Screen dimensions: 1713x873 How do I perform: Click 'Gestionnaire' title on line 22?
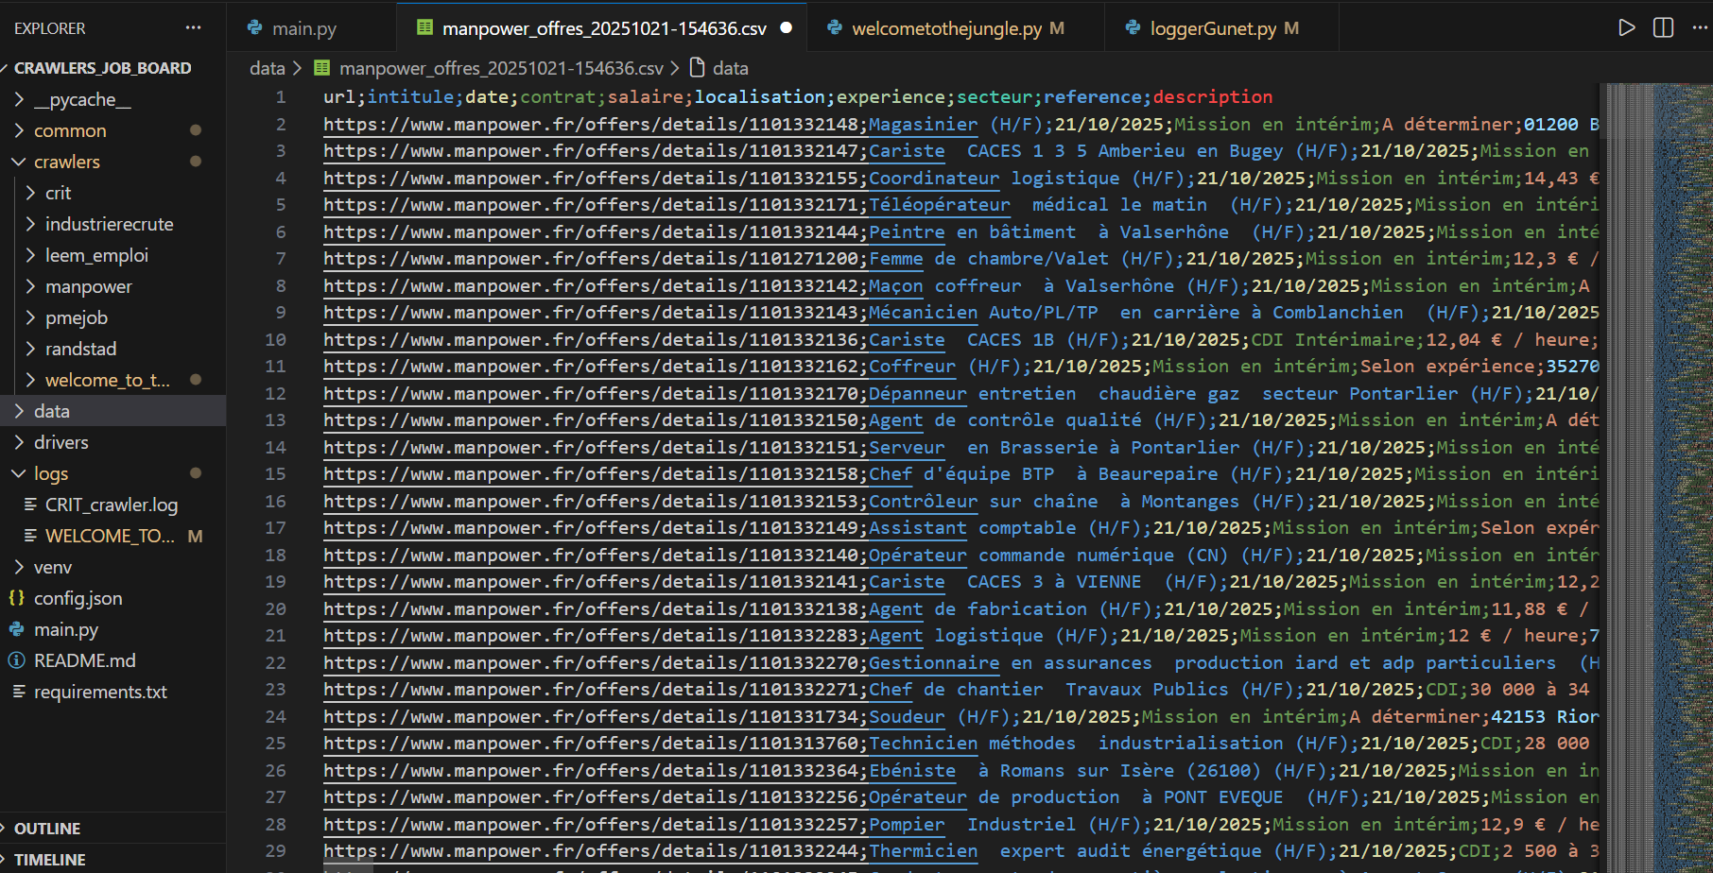(x=934, y=663)
